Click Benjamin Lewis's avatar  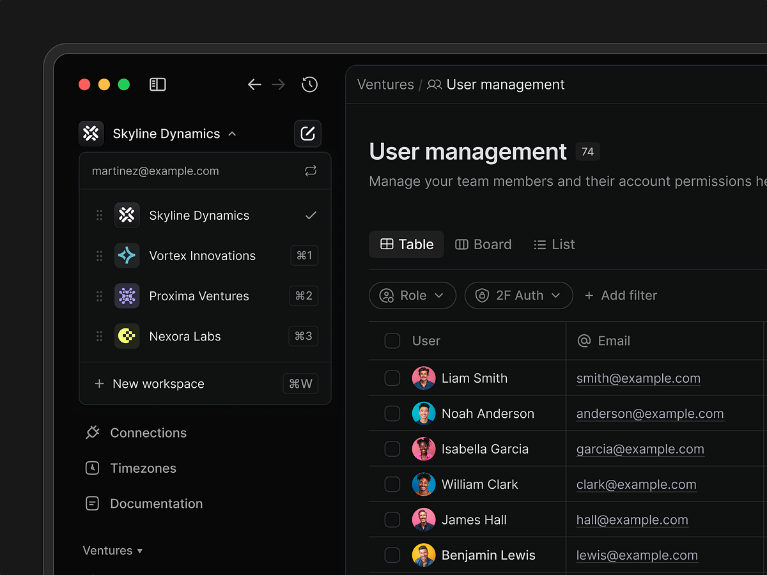[424, 555]
